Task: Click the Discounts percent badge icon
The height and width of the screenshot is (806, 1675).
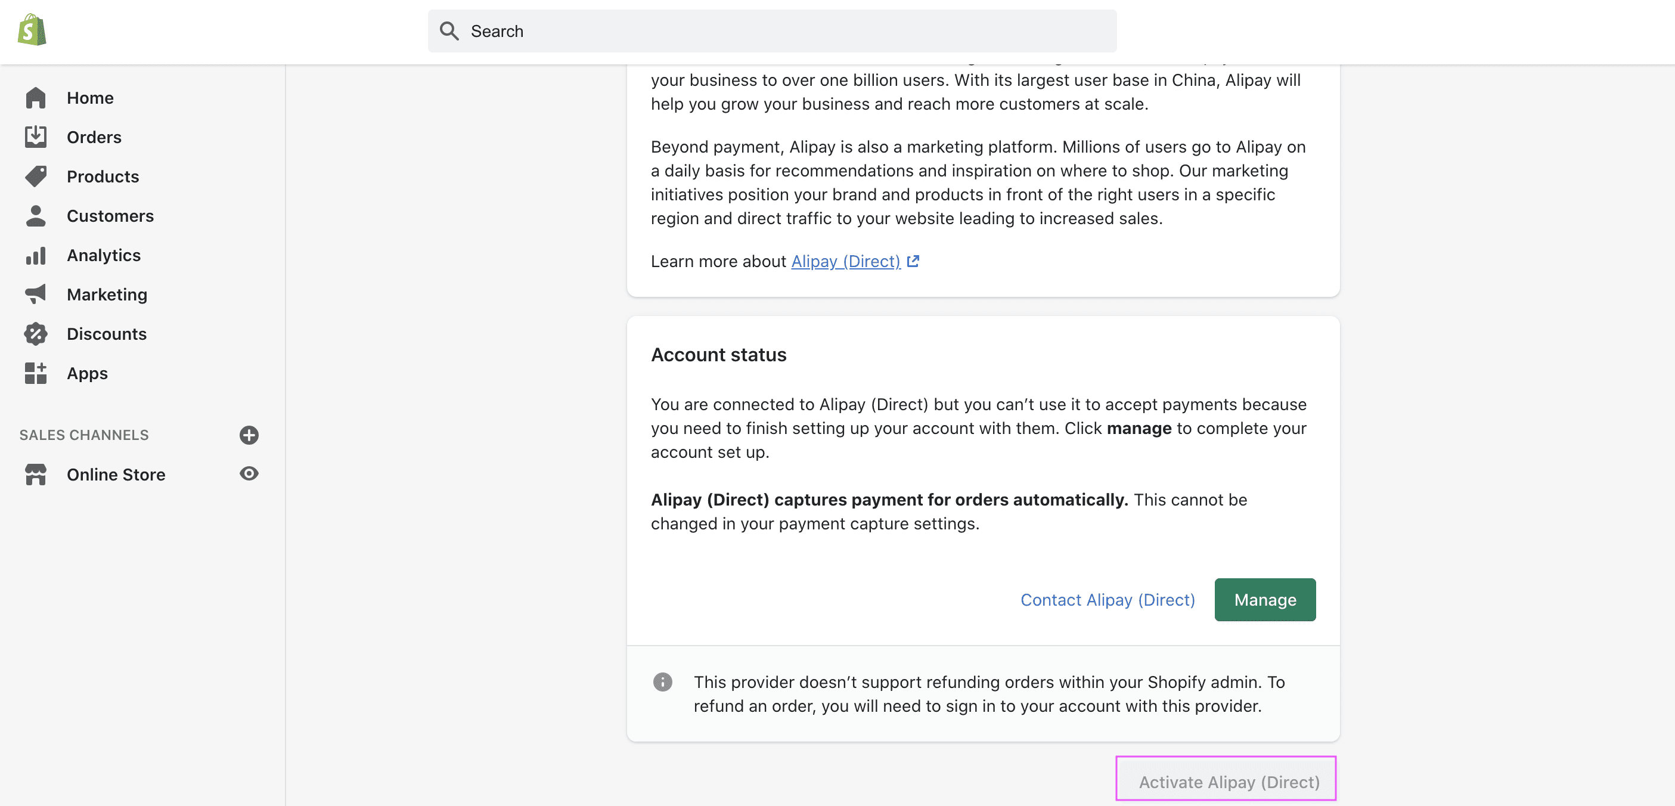Action: (x=36, y=334)
